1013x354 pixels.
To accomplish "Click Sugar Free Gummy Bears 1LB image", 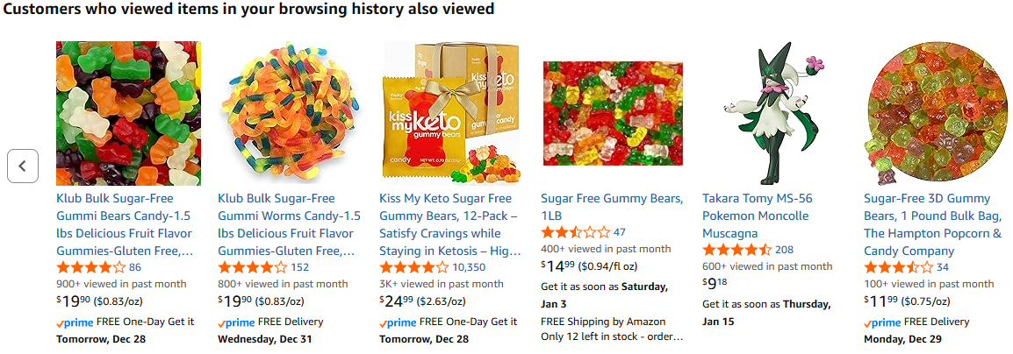I will pyautogui.click(x=613, y=113).
